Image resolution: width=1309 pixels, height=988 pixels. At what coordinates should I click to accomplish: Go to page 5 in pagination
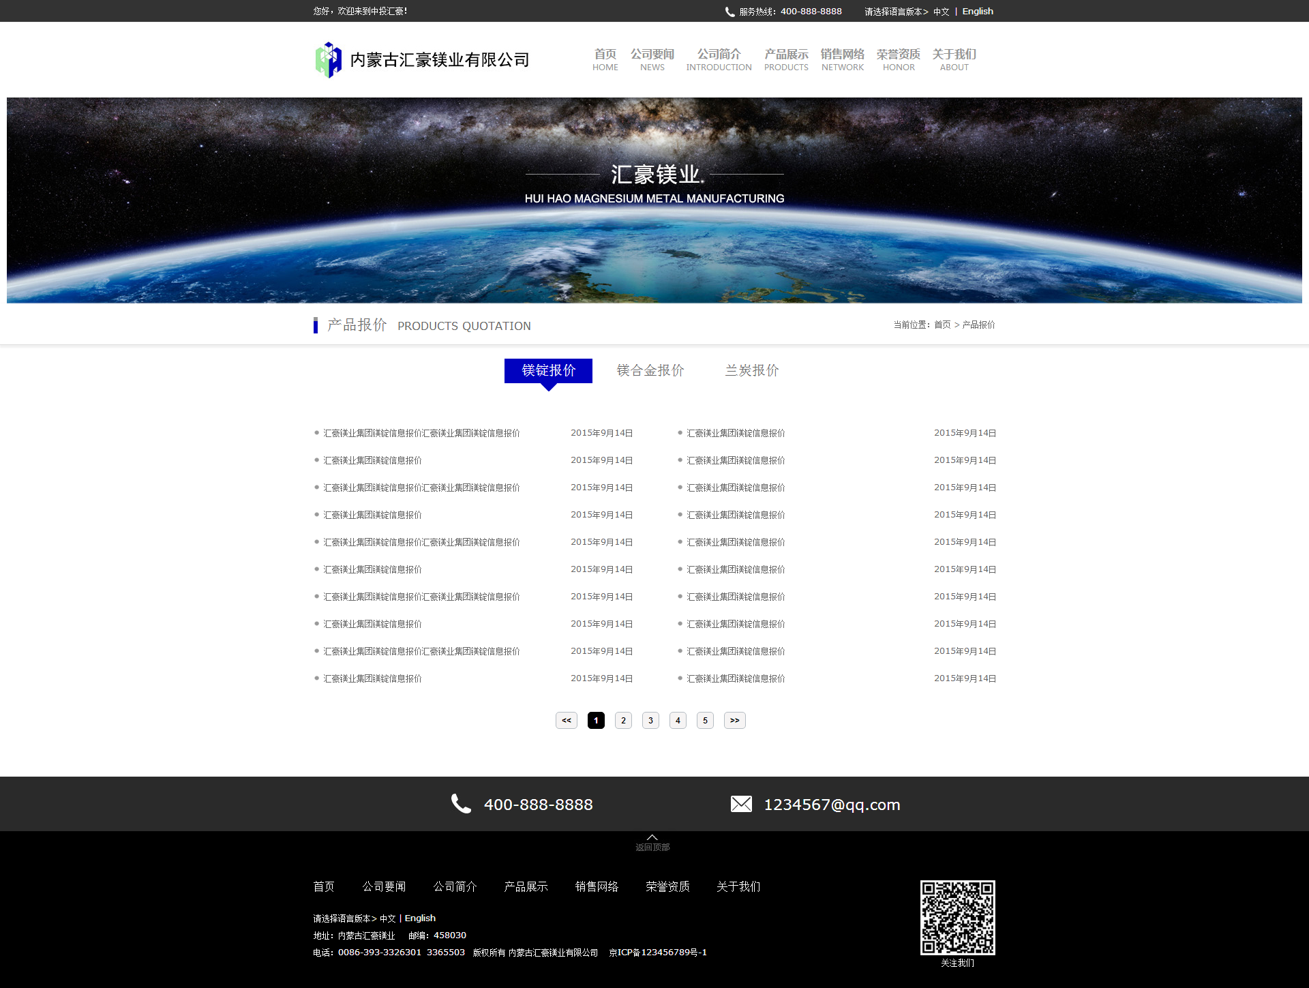coord(705,720)
